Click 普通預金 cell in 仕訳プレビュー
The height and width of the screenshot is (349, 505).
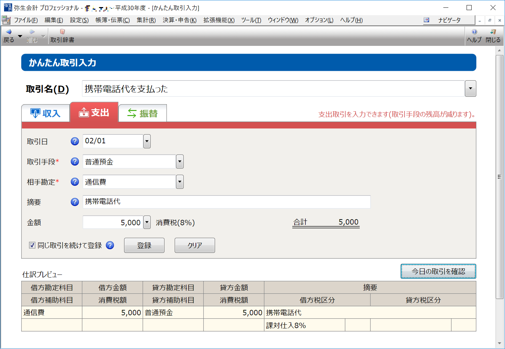(x=173, y=313)
